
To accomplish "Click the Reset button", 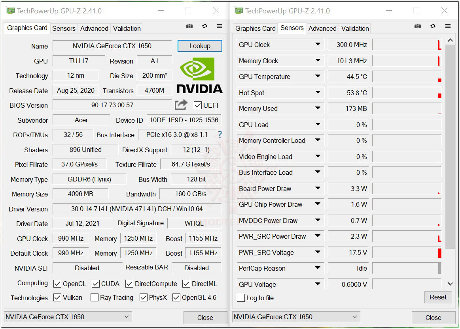I will coord(438,297).
